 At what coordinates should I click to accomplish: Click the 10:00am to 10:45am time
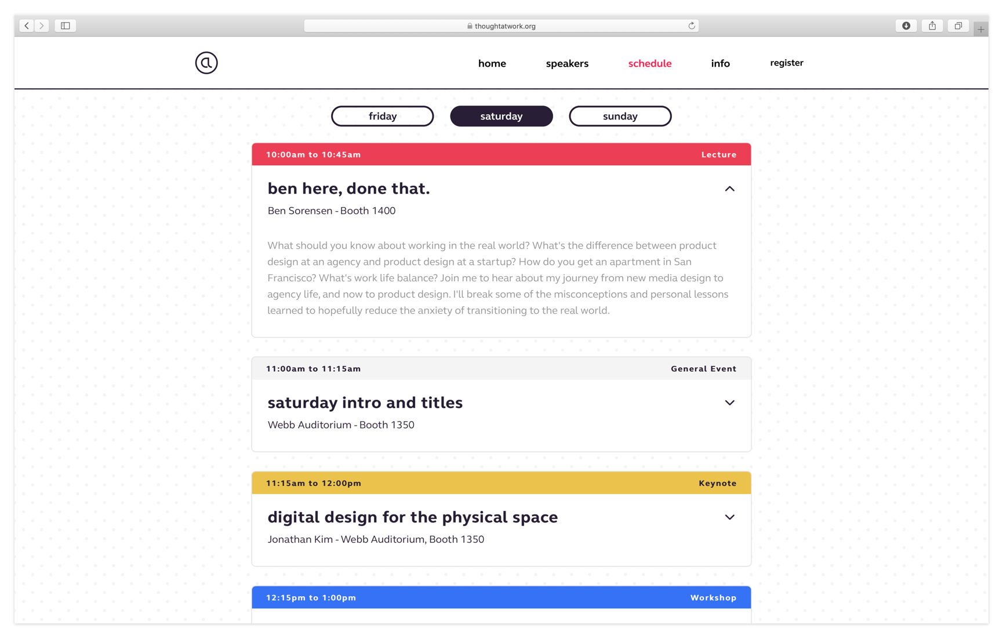point(314,154)
